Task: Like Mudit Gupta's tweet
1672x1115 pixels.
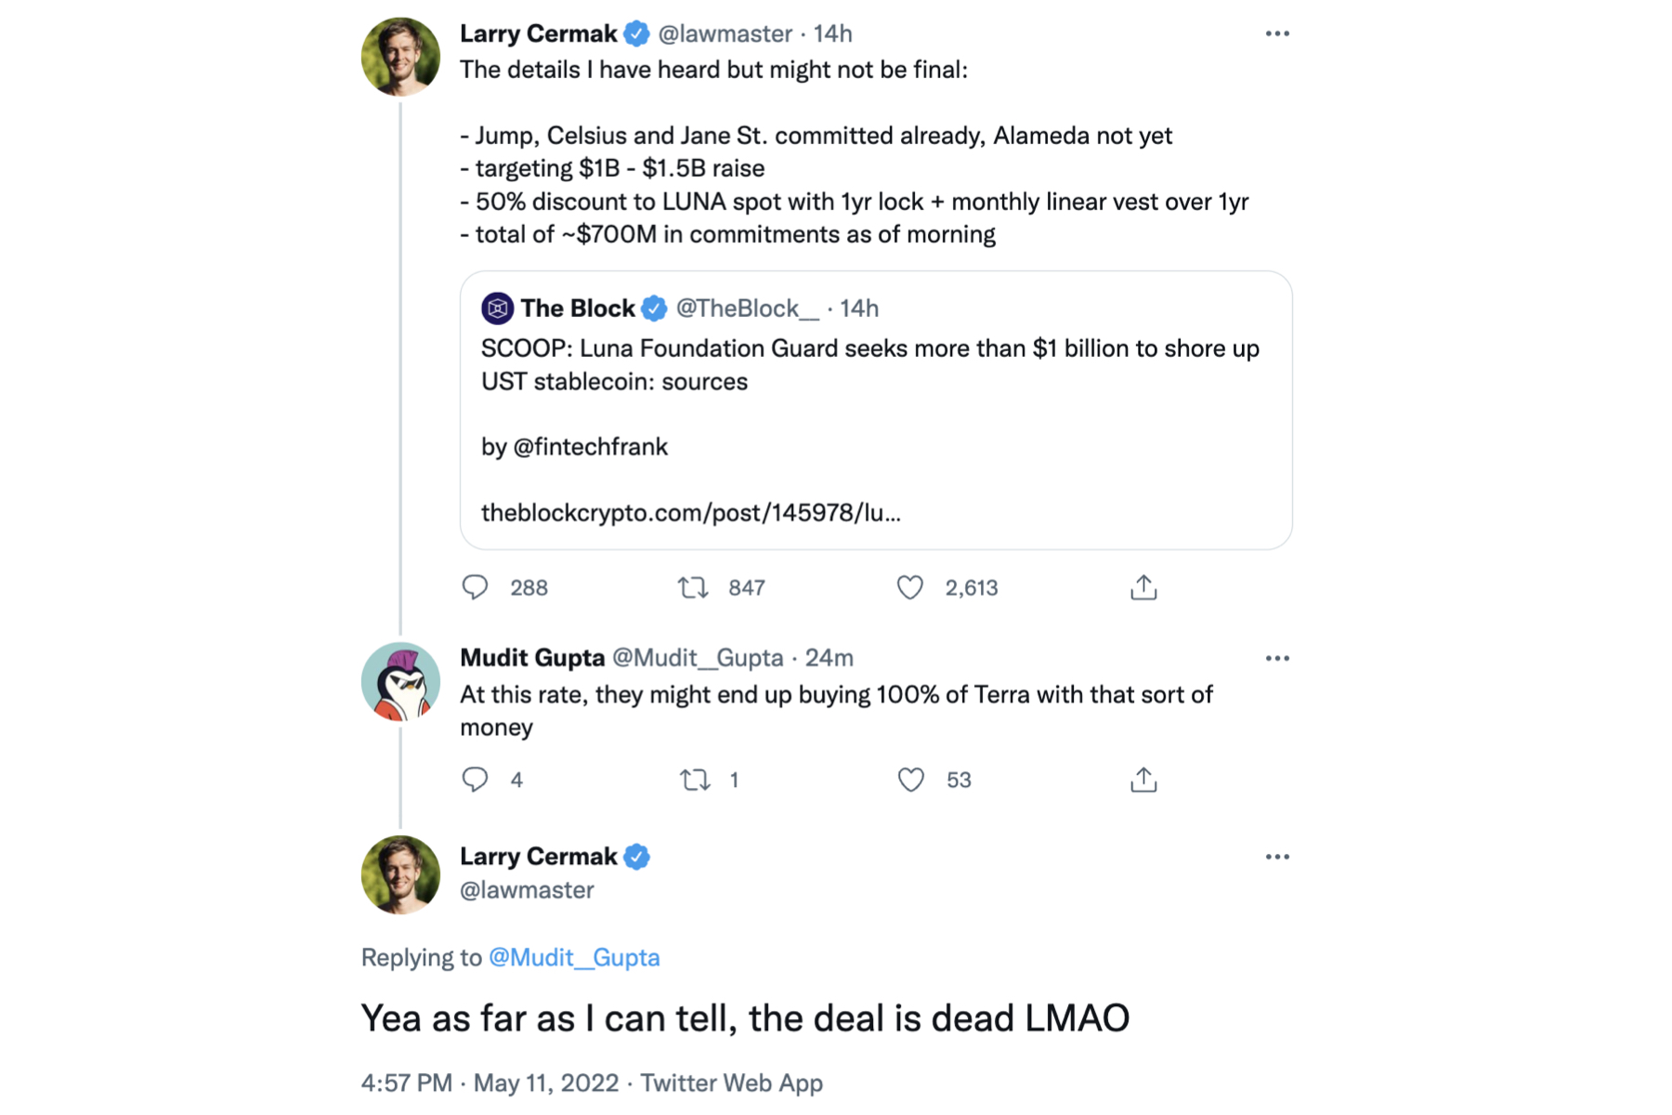Action: pos(911,780)
